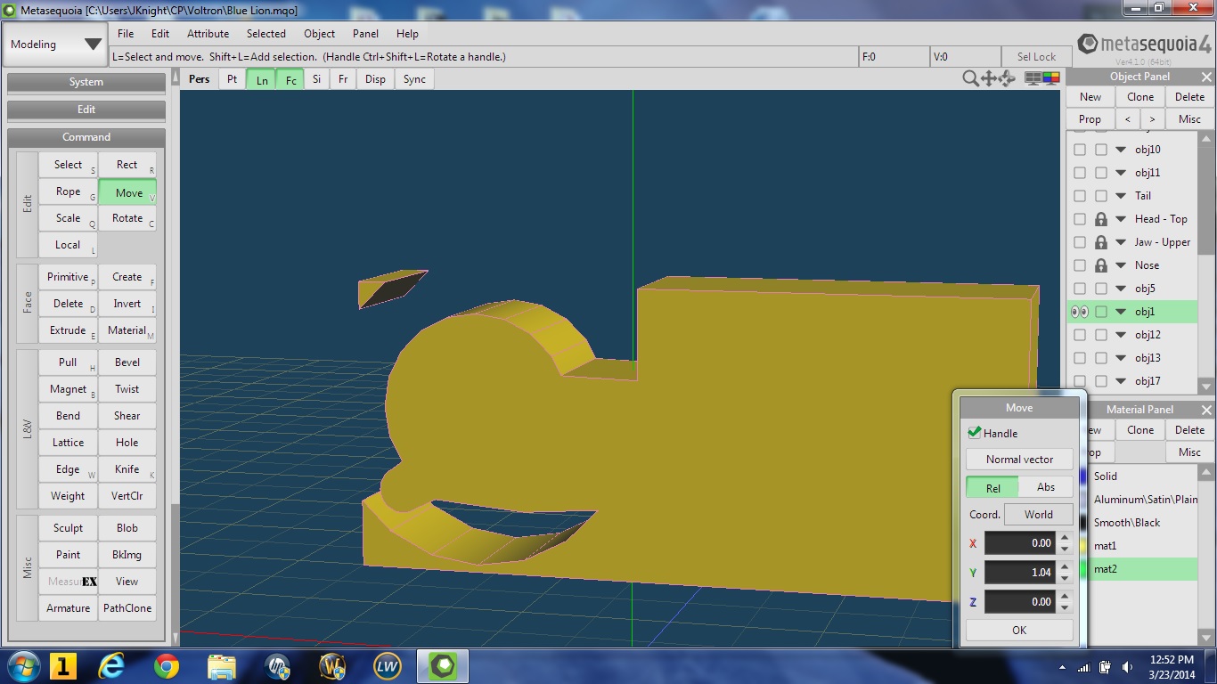Click the Z value input field

point(1020,601)
